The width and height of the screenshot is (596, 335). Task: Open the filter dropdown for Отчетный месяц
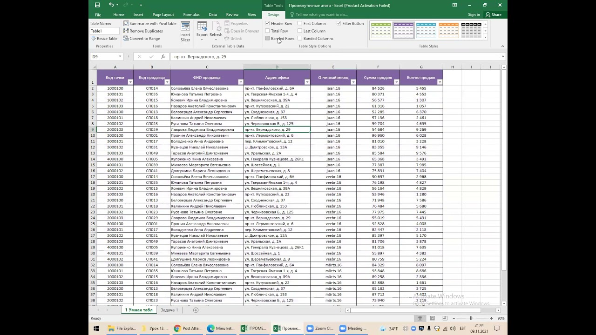(x=353, y=82)
